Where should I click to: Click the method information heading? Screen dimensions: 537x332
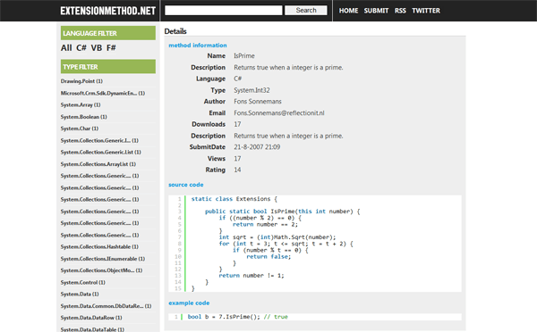pos(198,46)
